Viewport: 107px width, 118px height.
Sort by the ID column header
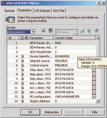click(13, 38)
